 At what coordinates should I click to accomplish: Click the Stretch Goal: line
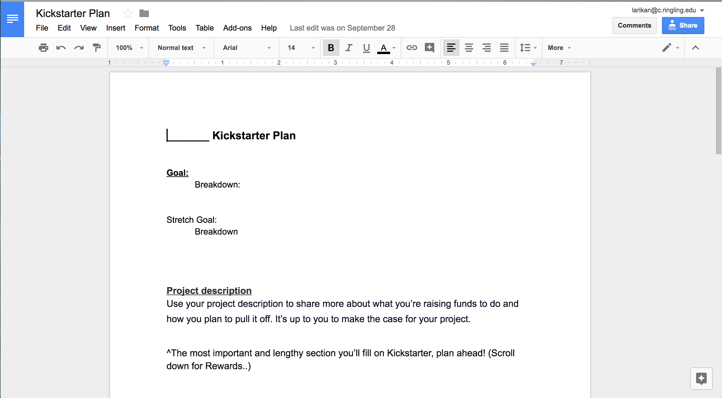[x=191, y=220]
